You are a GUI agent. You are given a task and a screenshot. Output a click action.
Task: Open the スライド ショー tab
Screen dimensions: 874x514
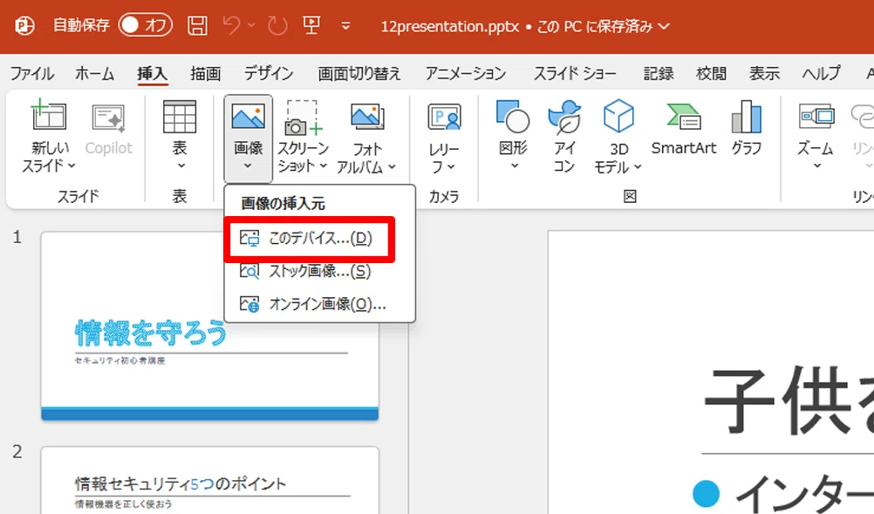(575, 73)
